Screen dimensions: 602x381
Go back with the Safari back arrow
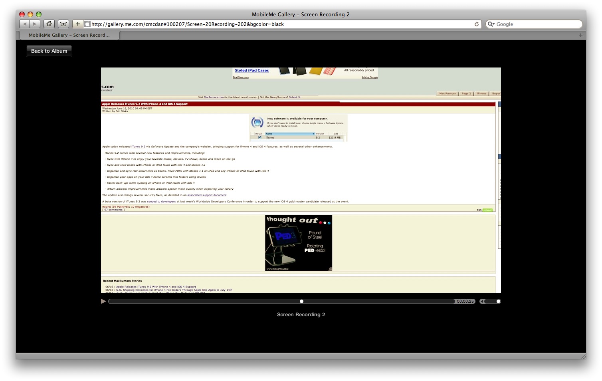pos(25,24)
